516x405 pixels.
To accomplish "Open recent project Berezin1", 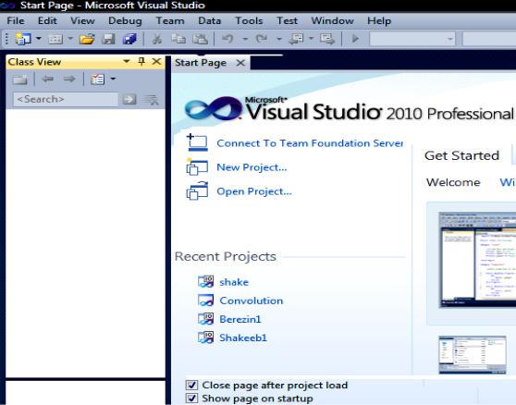I will click(x=240, y=319).
